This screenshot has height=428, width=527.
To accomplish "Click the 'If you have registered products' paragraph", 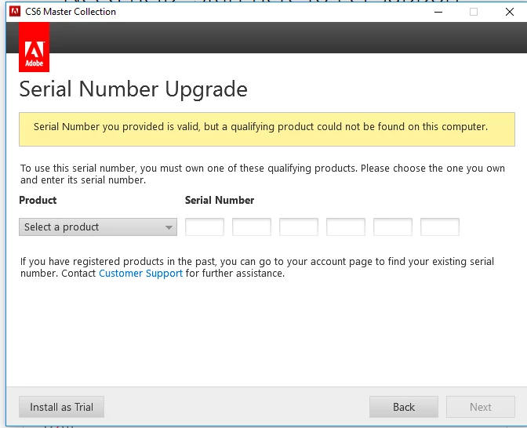I will click(257, 267).
